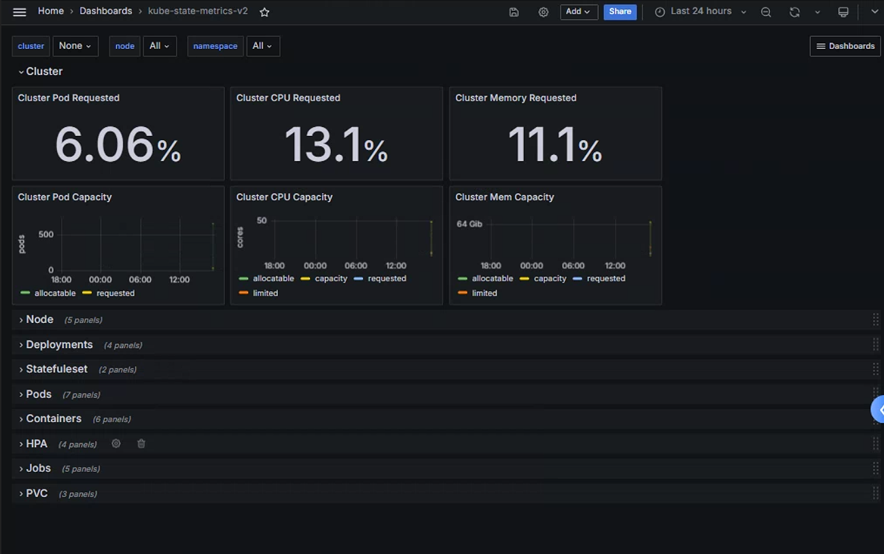This screenshot has width=884, height=554.
Task: Expand the Node row
Action: click(x=36, y=319)
